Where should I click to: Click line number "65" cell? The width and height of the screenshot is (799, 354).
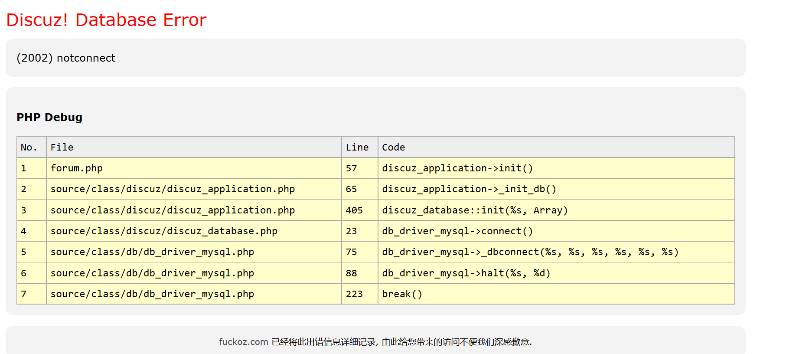360,189
